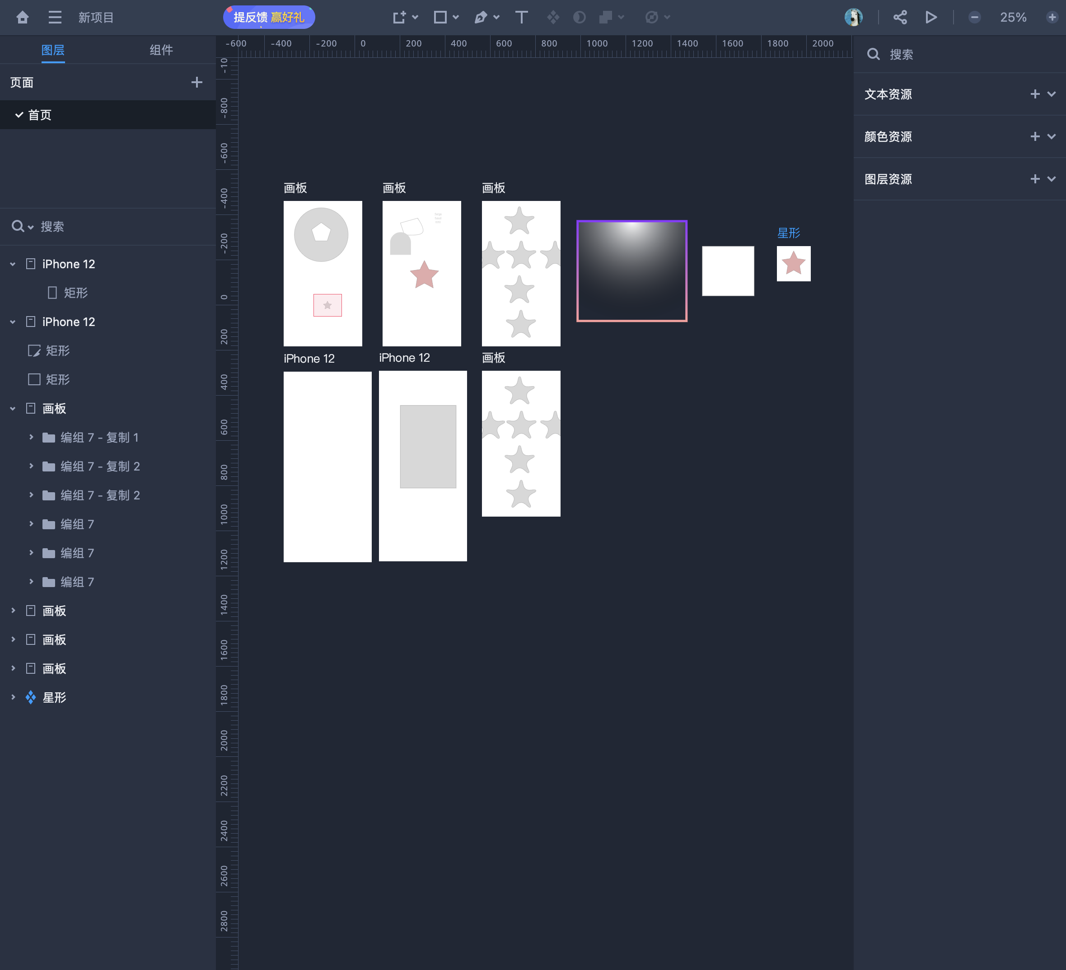This screenshot has width=1066, height=970.
Task: Click the preview play button
Action: 931,18
